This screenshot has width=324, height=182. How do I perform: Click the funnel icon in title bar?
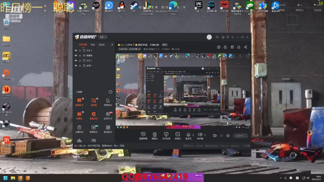(228, 37)
